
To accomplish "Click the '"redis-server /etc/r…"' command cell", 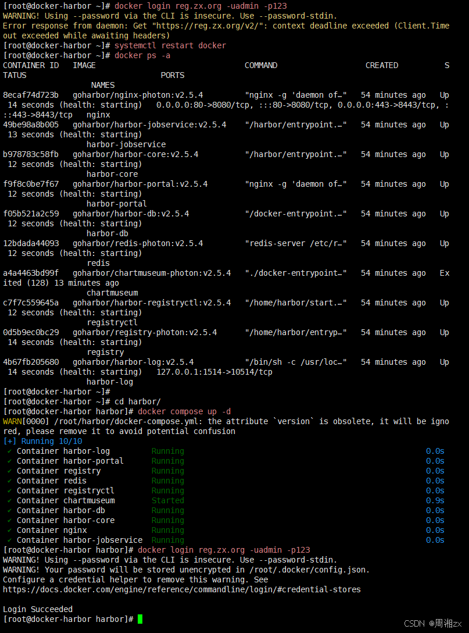I will (296, 243).
